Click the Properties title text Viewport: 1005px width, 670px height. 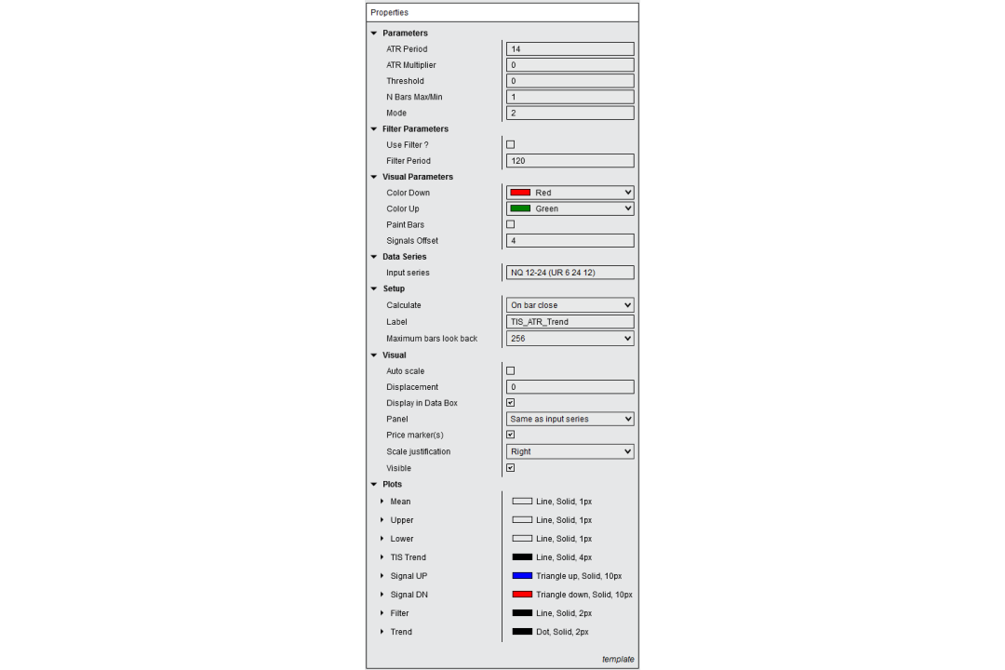389,12
